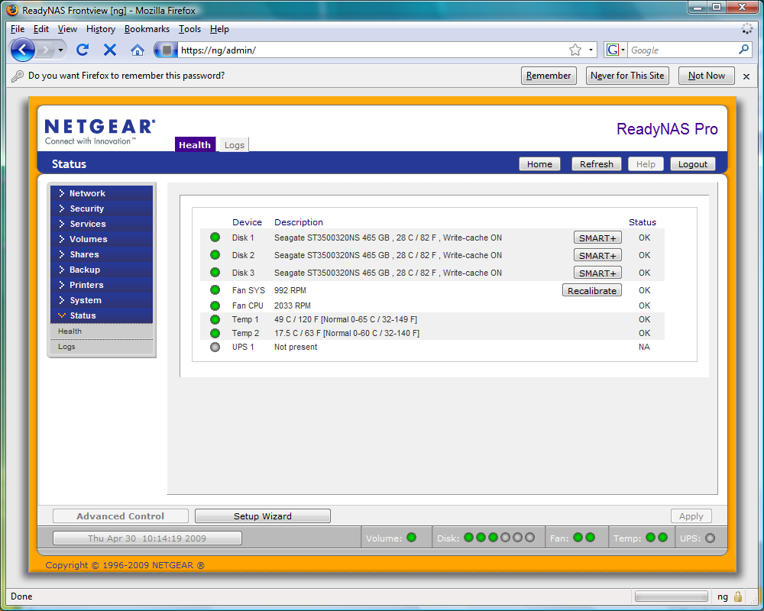
Task: Go back with the Firefox back arrow
Action: 22,50
